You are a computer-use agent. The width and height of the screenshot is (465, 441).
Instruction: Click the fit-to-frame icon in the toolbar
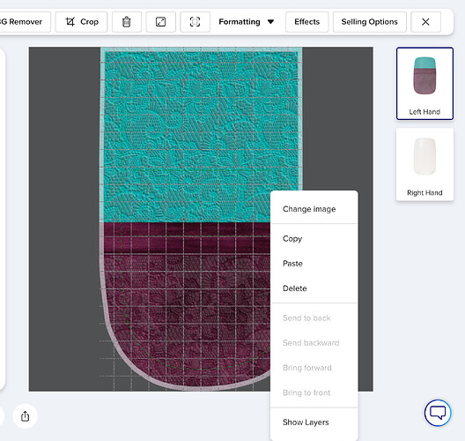pyautogui.click(x=195, y=22)
